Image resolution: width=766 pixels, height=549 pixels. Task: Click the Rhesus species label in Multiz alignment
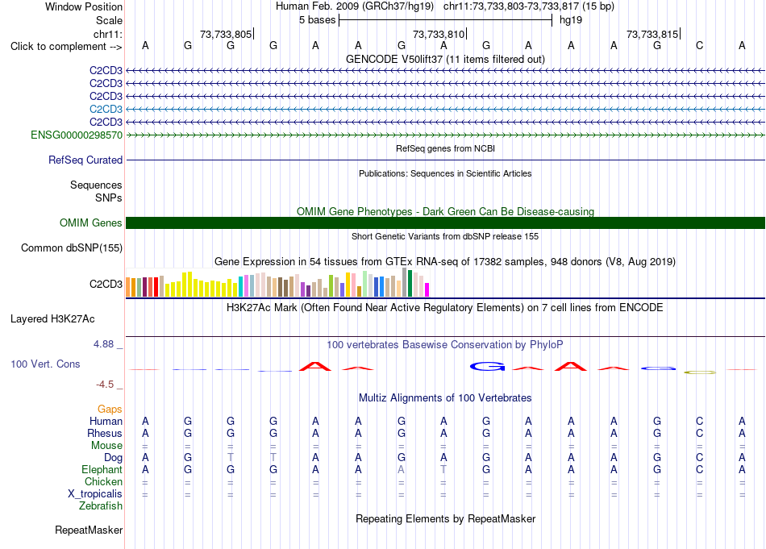click(x=105, y=433)
